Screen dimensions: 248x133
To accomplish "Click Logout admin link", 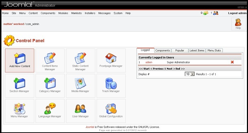I will (237, 13).
